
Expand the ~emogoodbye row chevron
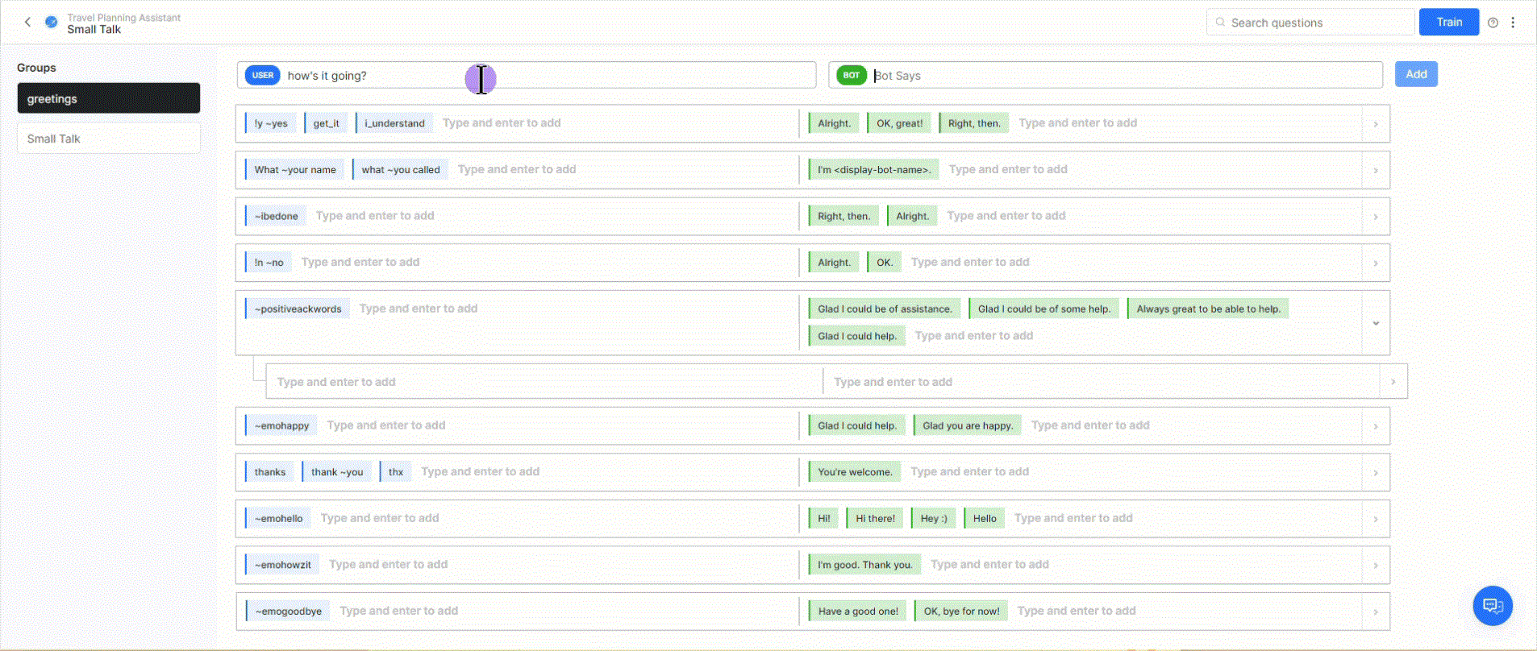tap(1376, 612)
